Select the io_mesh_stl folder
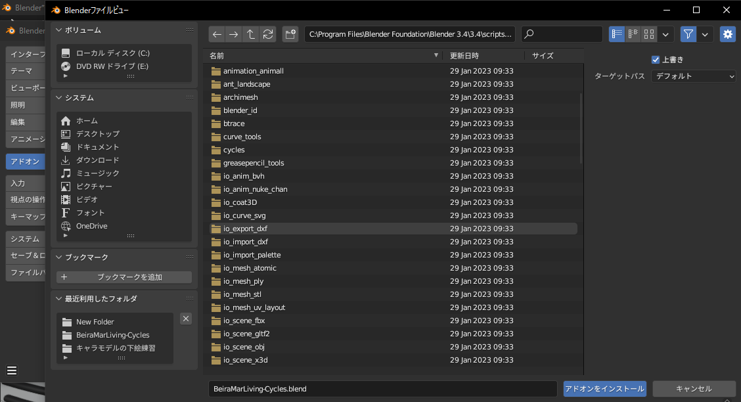741x402 pixels. coord(393,294)
